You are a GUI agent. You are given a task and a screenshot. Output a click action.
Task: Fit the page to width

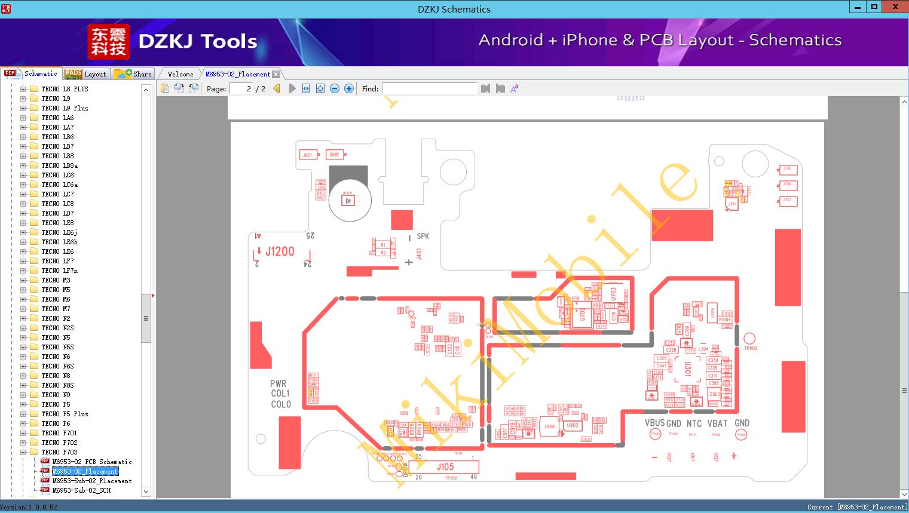(306, 88)
